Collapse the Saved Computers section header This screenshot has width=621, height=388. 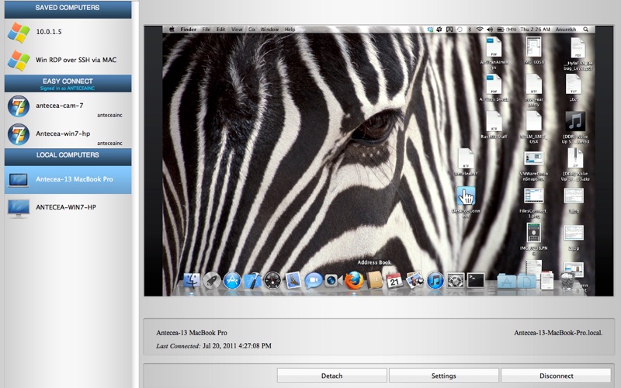pos(67,8)
